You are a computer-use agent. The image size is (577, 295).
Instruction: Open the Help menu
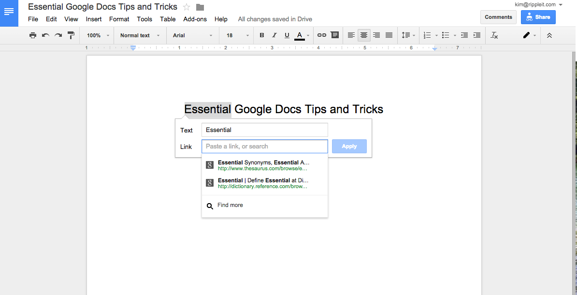click(x=221, y=19)
